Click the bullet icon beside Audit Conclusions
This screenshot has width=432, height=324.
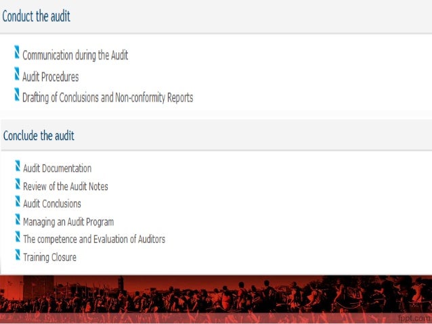point(17,201)
